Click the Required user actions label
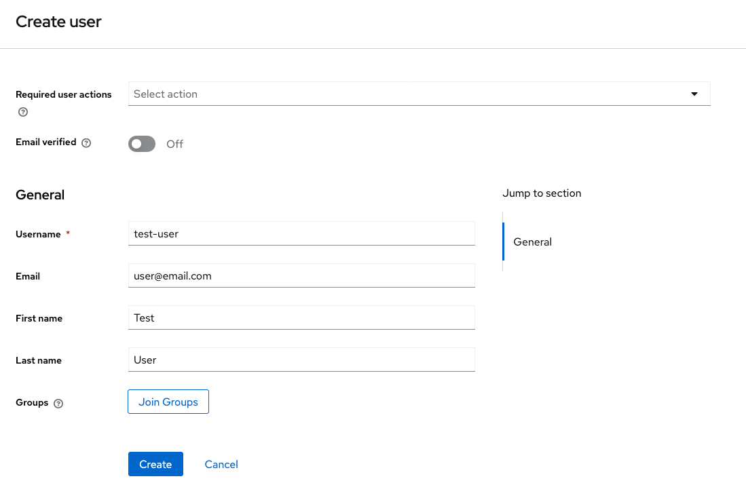The height and width of the screenshot is (502, 746). click(63, 94)
